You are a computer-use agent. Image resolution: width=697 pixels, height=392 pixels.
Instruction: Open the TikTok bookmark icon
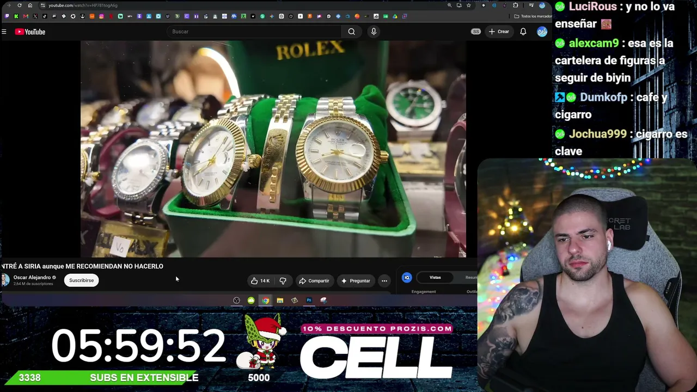tap(45, 16)
